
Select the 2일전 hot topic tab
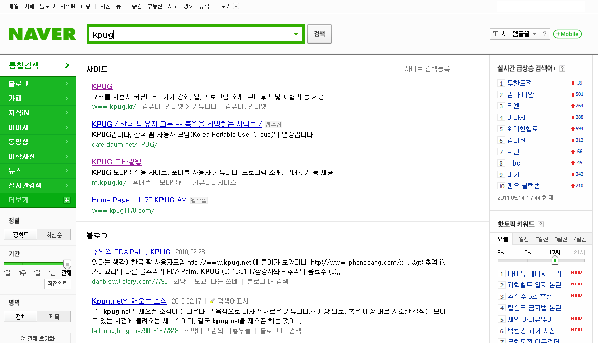coord(541,239)
